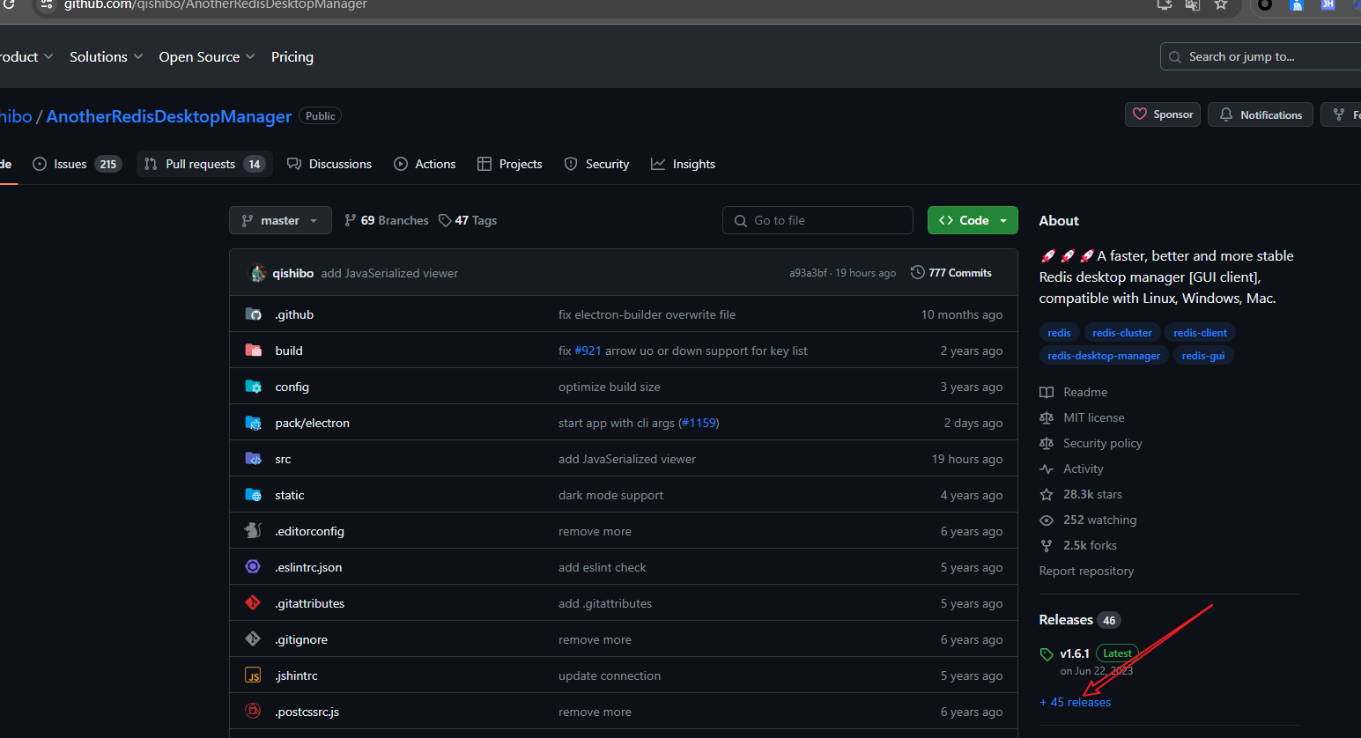Click qishibo's avatar in commit row
This screenshot has height=738, width=1361.
click(x=257, y=273)
